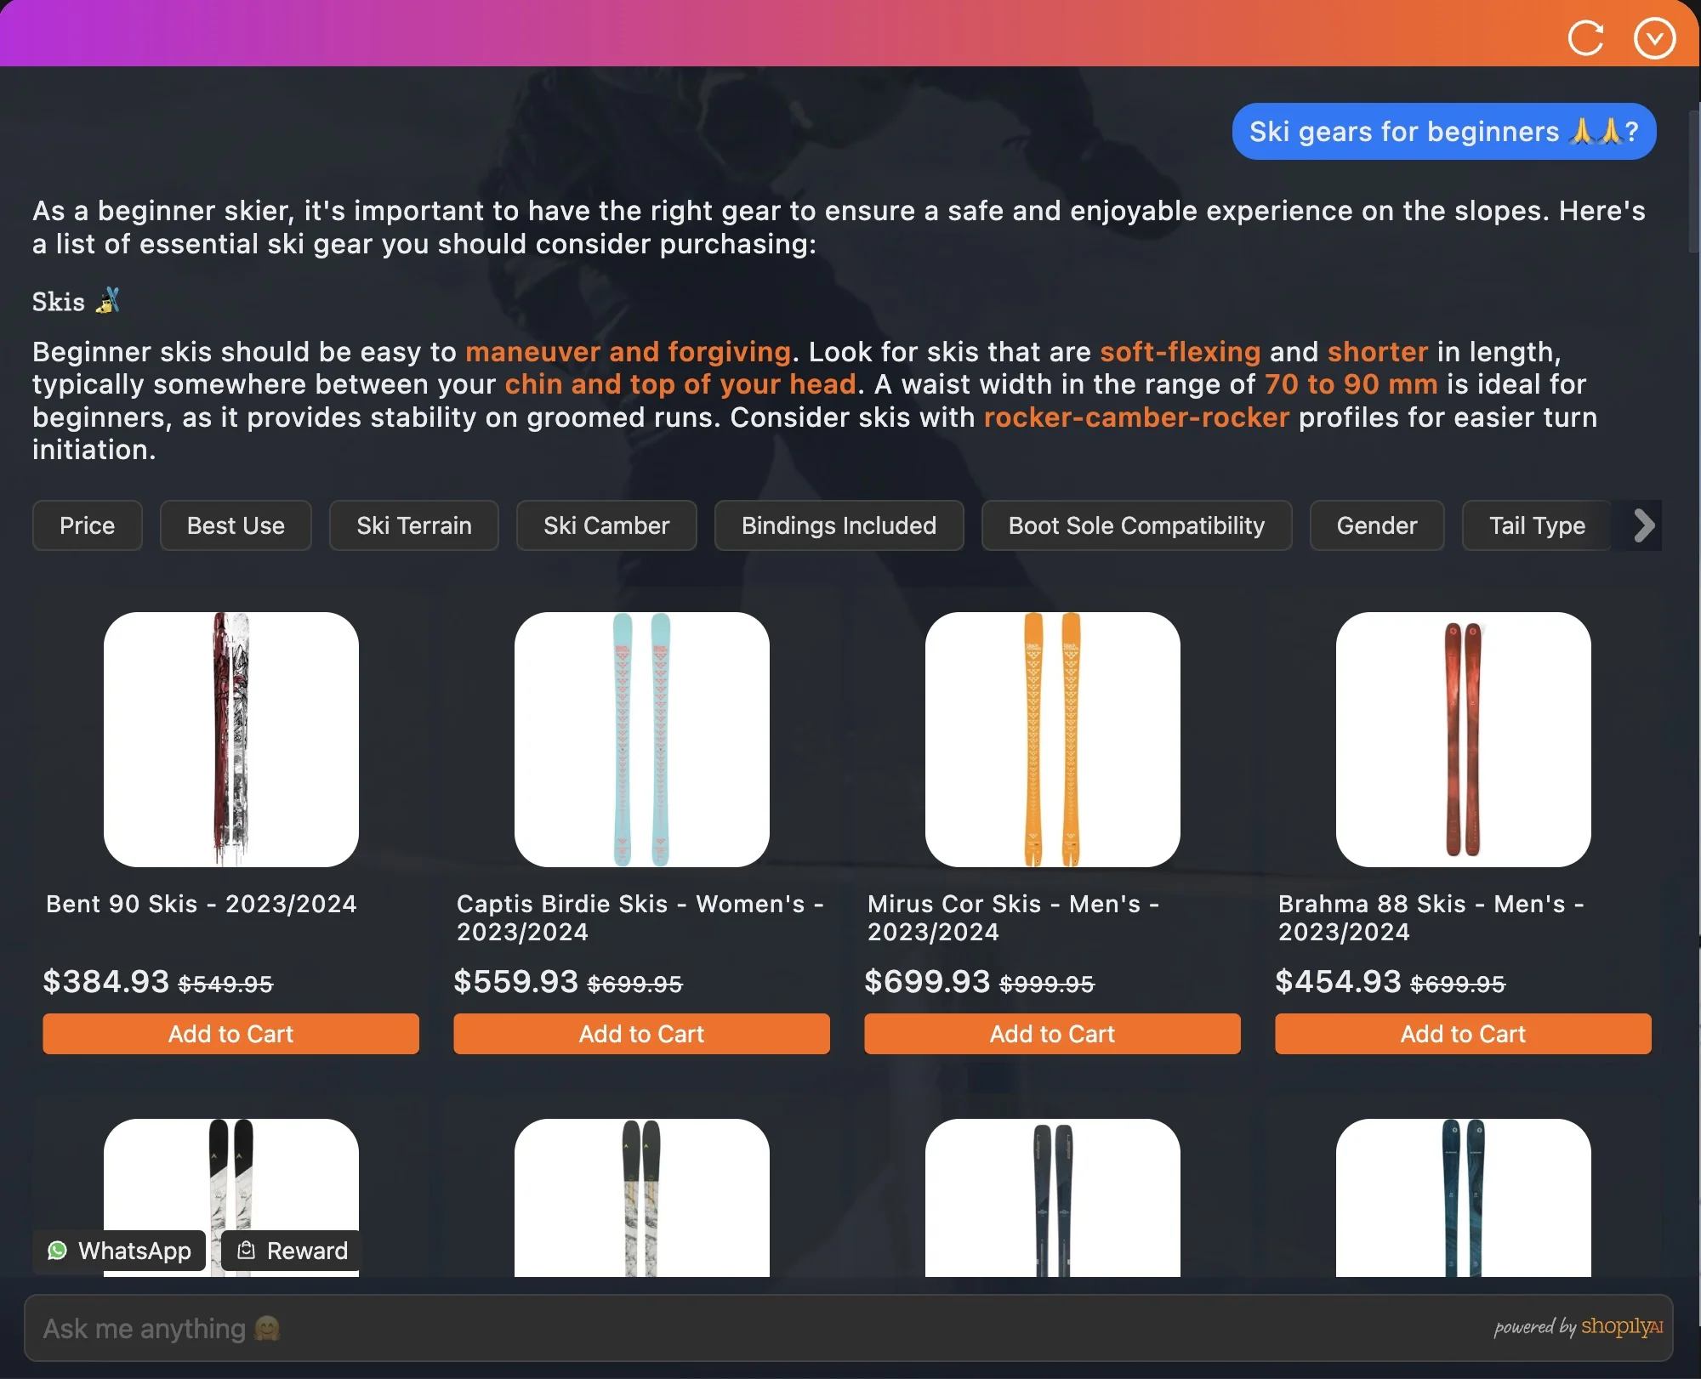The width and height of the screenshot is (1701, 1379).
Task: Add Mirus Cor Skis to cart
Action: 1052,1034
